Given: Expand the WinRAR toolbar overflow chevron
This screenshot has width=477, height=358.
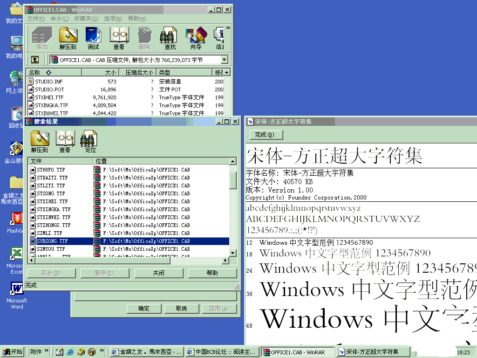Looking at the screenshot, I should [228, 28].
